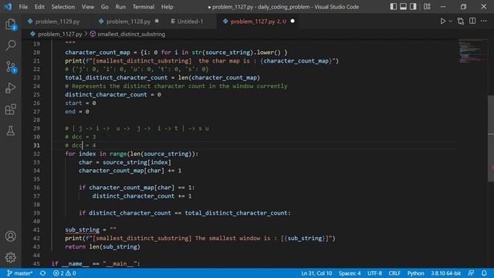Viewport: 494px width, 278px height.
Task: Place cursor at 'start = 0'
Action: 80,103
